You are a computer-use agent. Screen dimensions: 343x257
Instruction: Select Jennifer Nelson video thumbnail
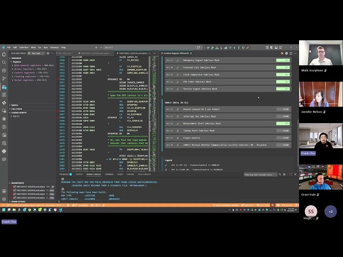coord(321,94)
